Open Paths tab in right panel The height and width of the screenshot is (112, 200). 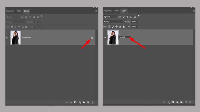(116, 11)
